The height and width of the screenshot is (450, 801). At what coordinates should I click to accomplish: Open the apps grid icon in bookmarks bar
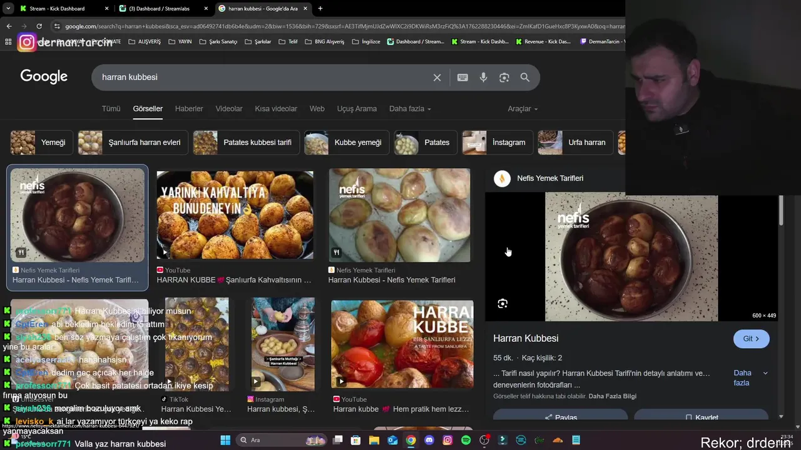point(8,42)
